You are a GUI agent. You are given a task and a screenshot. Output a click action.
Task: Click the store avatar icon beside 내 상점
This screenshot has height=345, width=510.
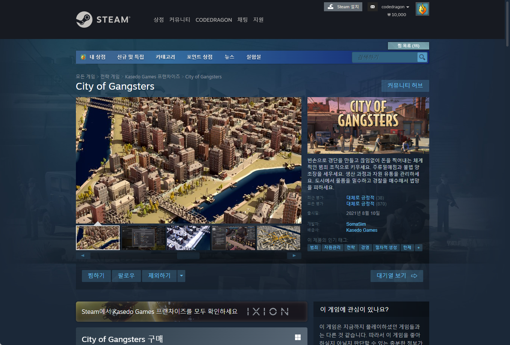pos(83,57)
